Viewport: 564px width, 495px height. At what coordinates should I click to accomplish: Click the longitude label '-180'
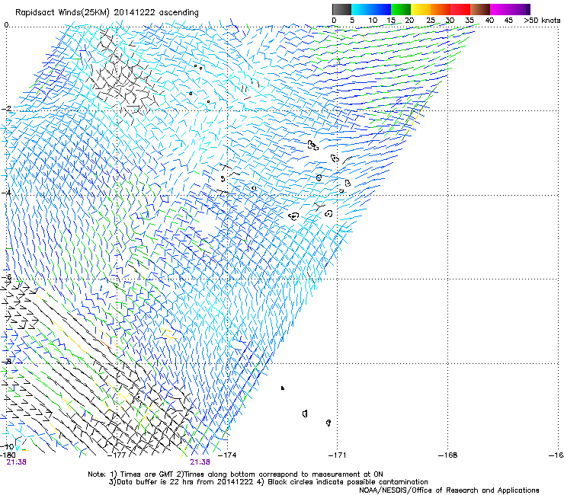pyautogui.click(x=8, y=455)
